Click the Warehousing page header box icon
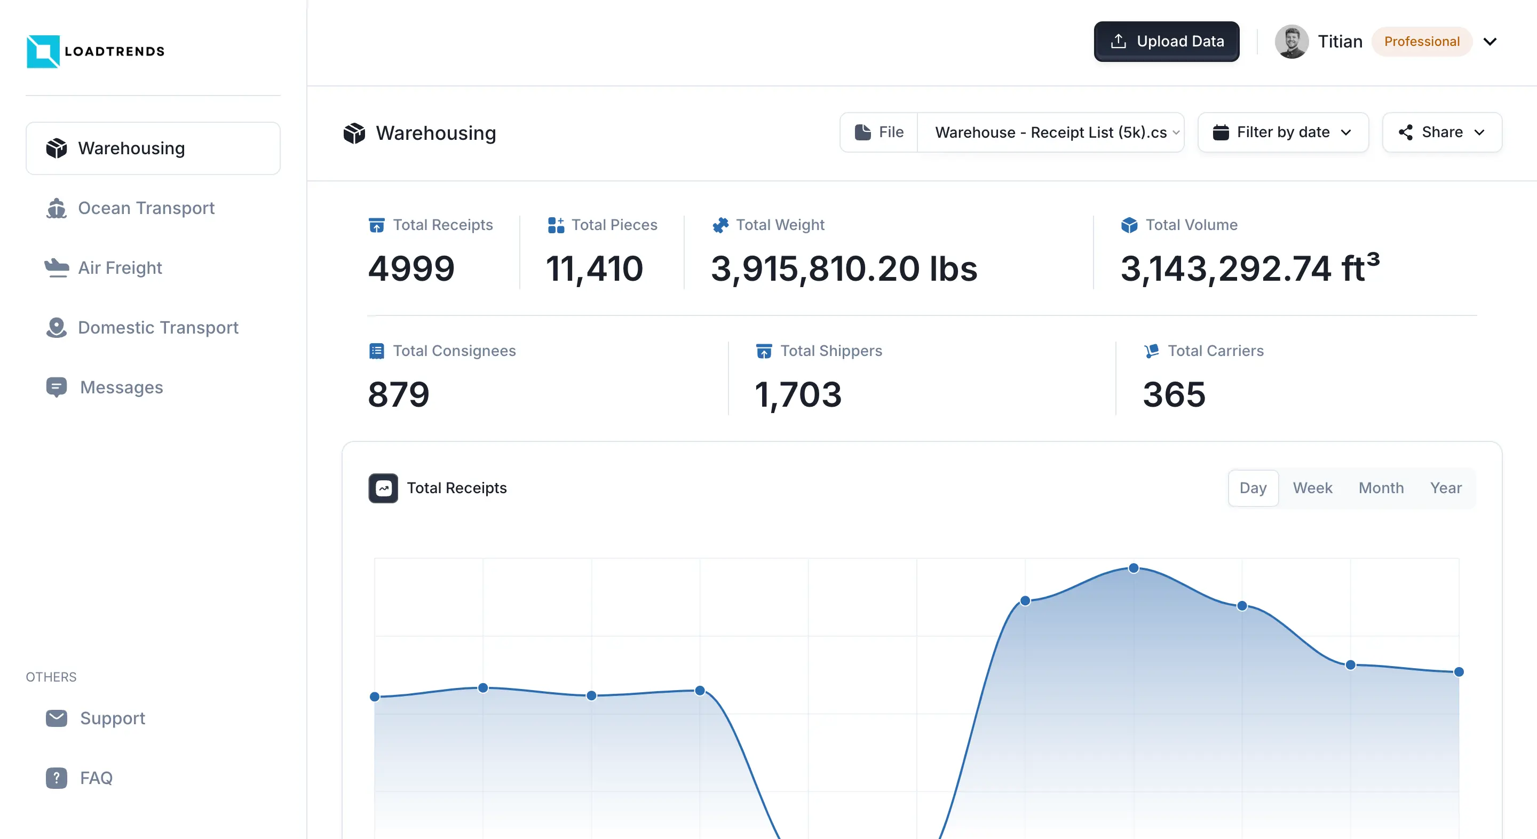This screenshot has height=839, width=1537. point(354,132)
